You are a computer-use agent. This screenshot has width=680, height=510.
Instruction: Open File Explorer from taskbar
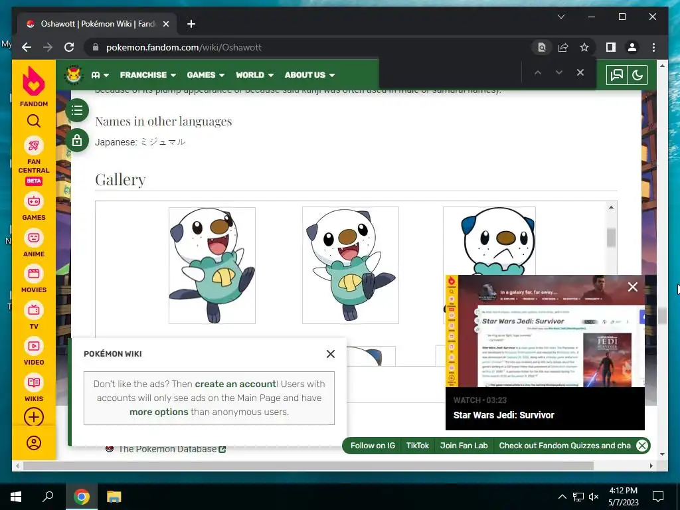(114, 497)
